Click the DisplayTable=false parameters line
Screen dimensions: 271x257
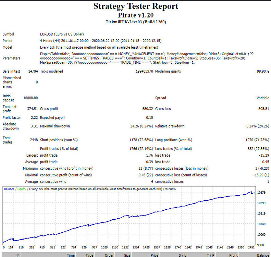[x=147, y=54]
